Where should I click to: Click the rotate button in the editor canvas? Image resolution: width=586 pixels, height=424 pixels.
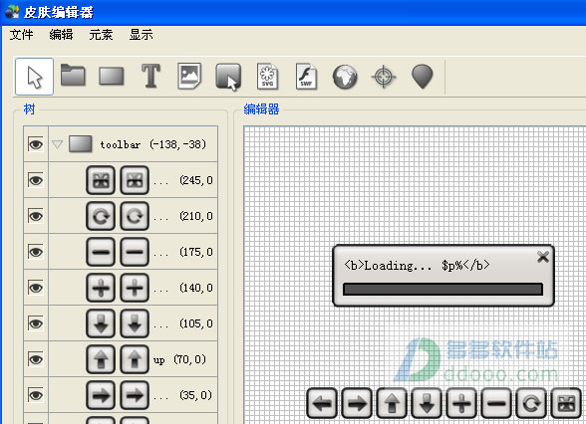pos(531,403)
